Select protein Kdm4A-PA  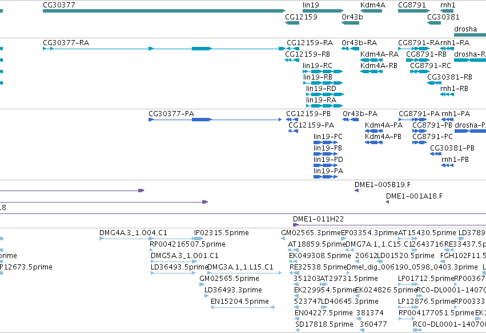(x=373, y=131)
